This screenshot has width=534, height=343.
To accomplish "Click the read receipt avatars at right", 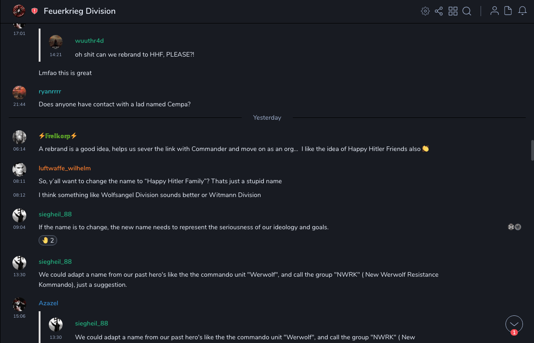I will pyautogui.click(x=514, y=227).
